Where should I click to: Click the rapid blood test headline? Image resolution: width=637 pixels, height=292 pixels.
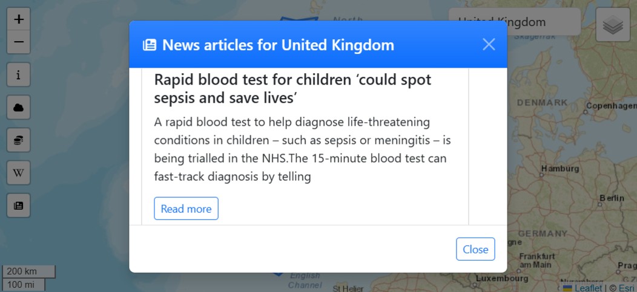(292, 89)
